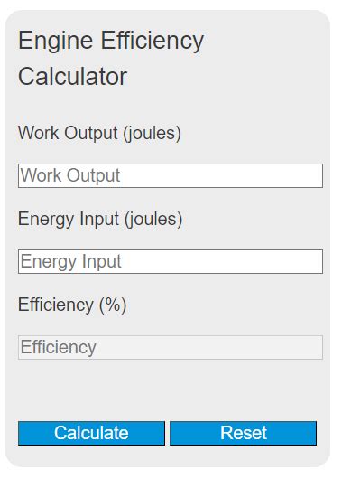Image resolution: width=342 pixels, height=479 pixels.
Task: Click the word 'Calculator' in the title
Action: click(x=72, y=77)
